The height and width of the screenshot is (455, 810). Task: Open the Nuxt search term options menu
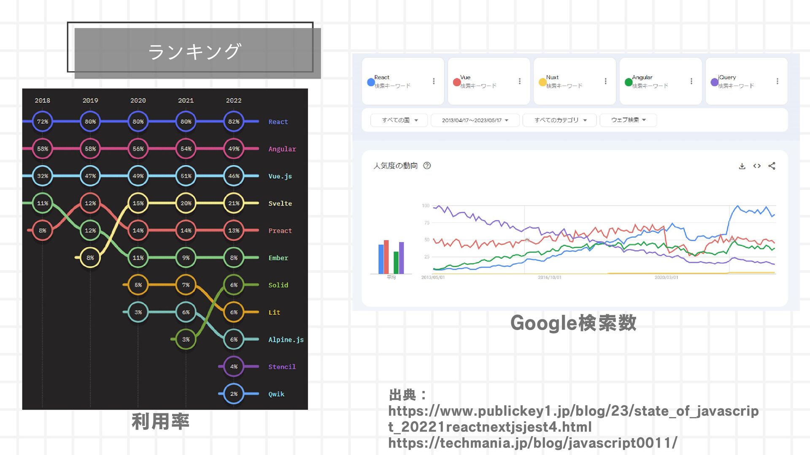click(x=605, y=81)
